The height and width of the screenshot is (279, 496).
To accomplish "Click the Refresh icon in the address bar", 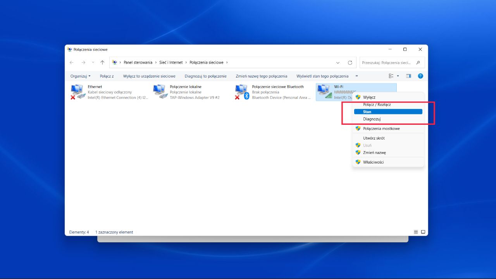I will pyautogui.click(x=350, y=62).
